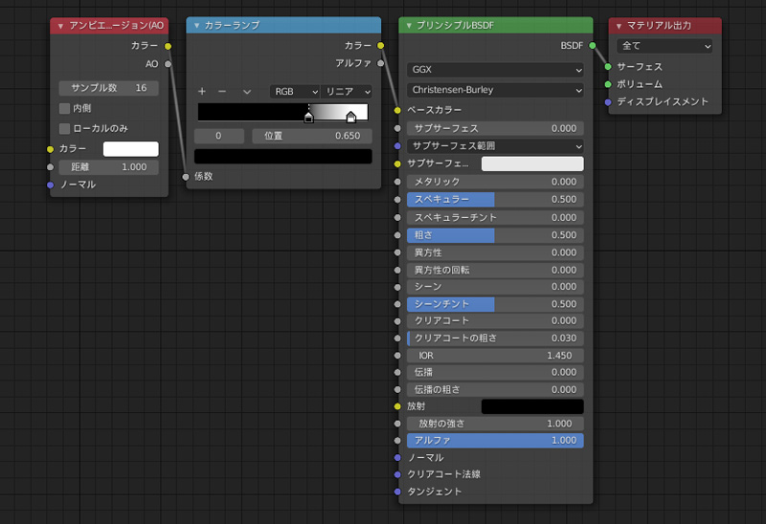766x524 pixels.
Task: Click the サンプル数 field showing 16
Action: [x=108, y=88]
